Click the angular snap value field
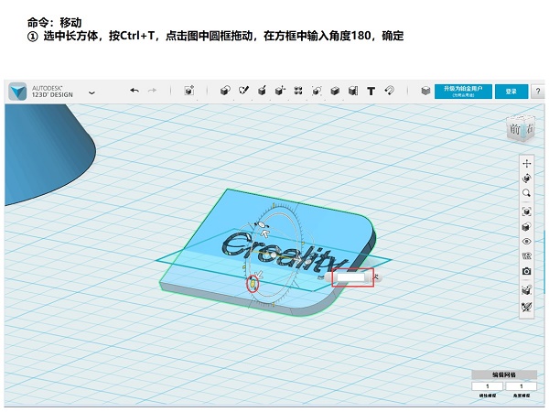The image size is (549, 412). click(521, 386)
